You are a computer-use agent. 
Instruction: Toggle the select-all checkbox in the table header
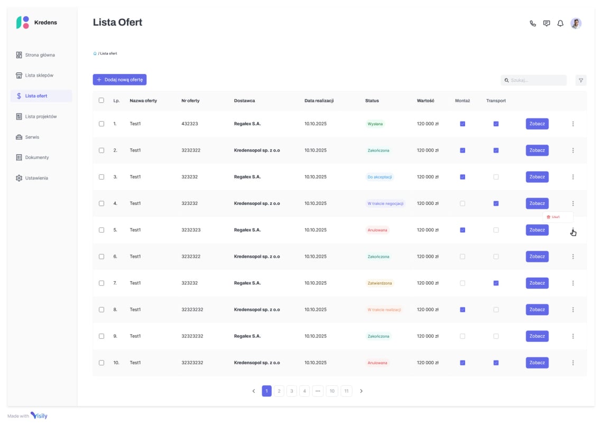101,100
